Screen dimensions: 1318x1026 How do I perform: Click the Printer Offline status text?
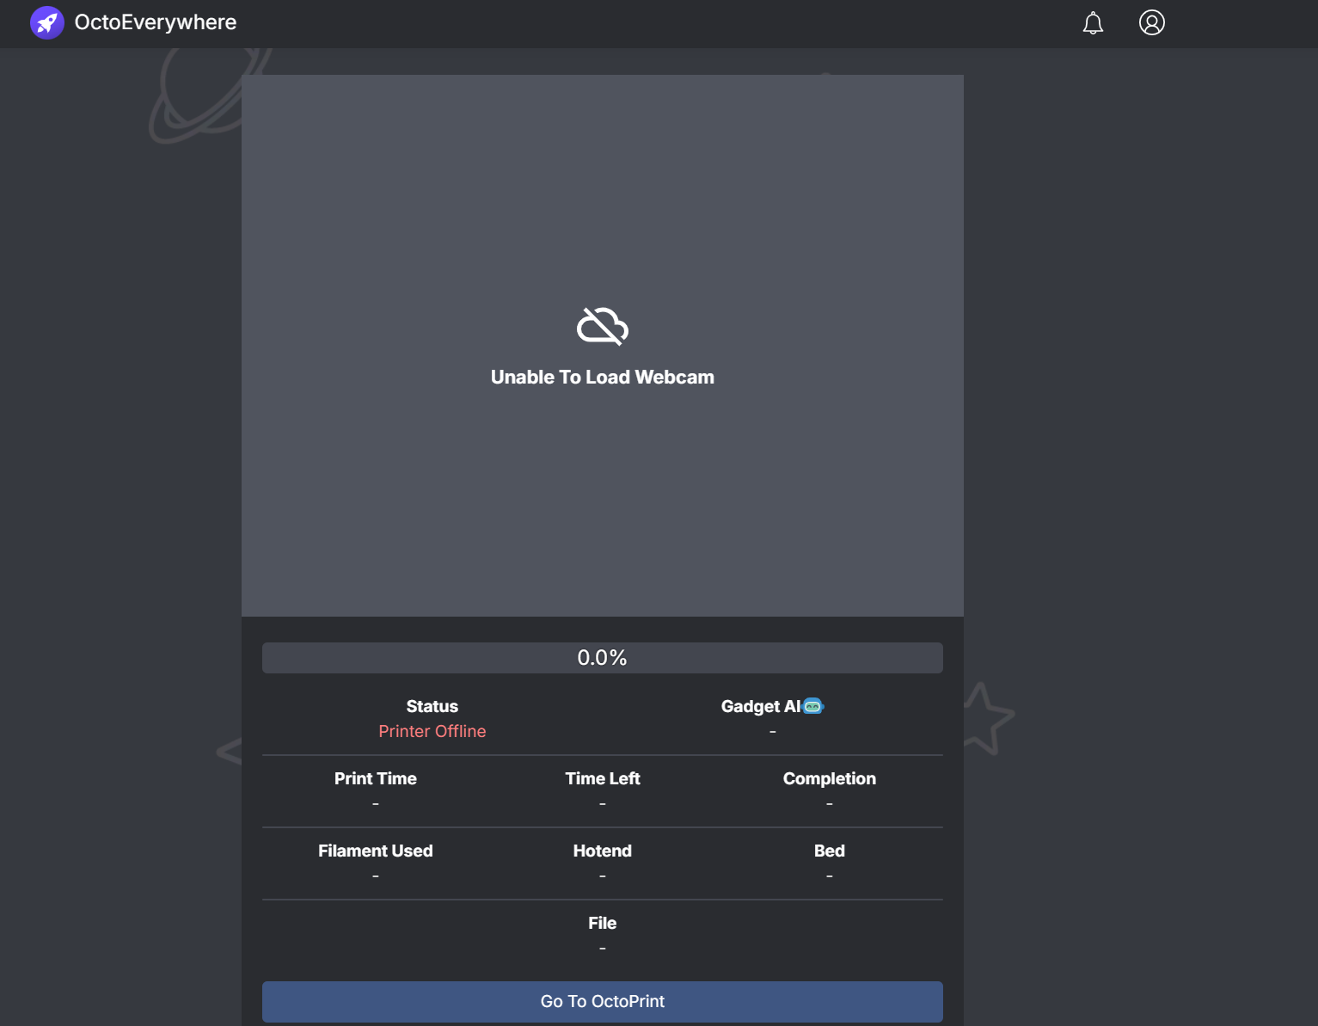pyautogui.click(x=432, y=731)
